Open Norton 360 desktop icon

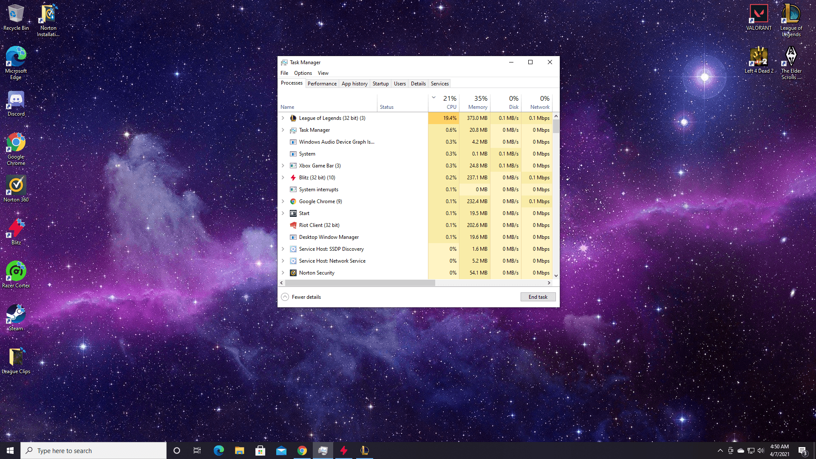pyautogui.click(x=16, y=189)
